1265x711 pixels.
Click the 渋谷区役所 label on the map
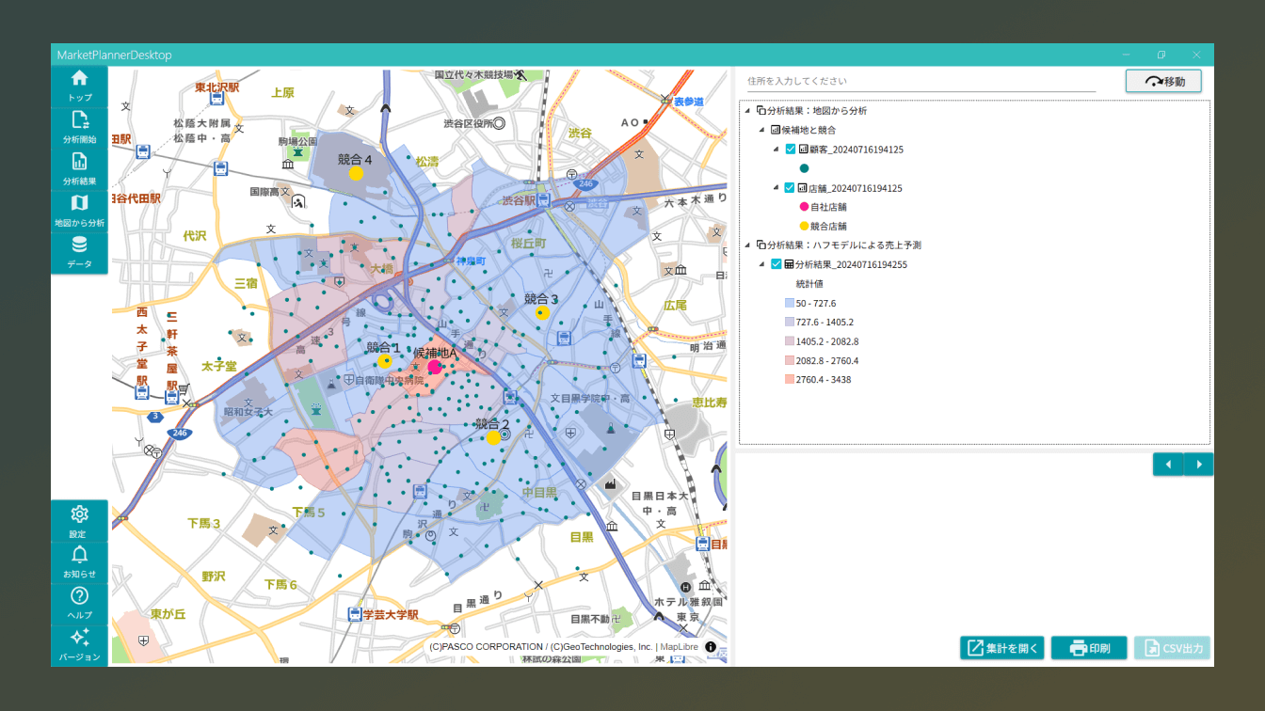468,123
